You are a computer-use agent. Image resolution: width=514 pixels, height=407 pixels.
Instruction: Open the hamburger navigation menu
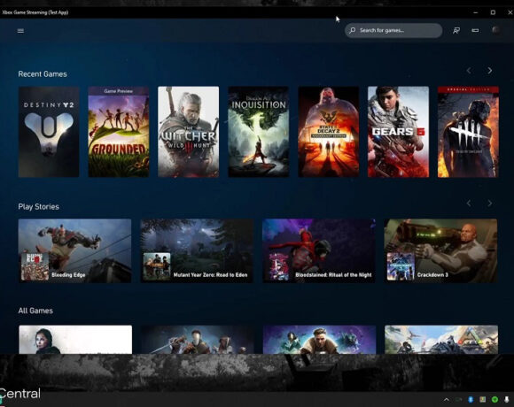(x=20, y=31)
